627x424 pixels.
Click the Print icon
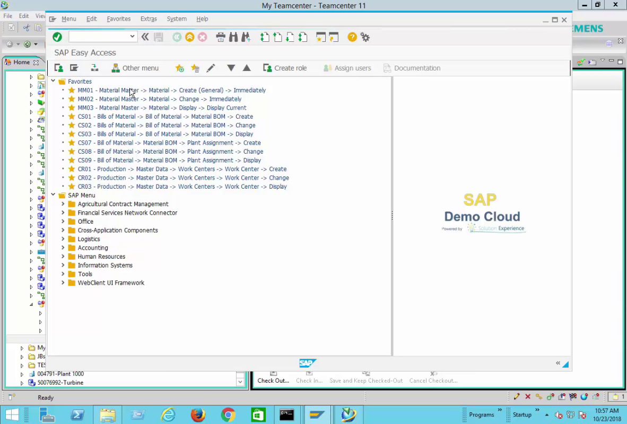(220, 37)
